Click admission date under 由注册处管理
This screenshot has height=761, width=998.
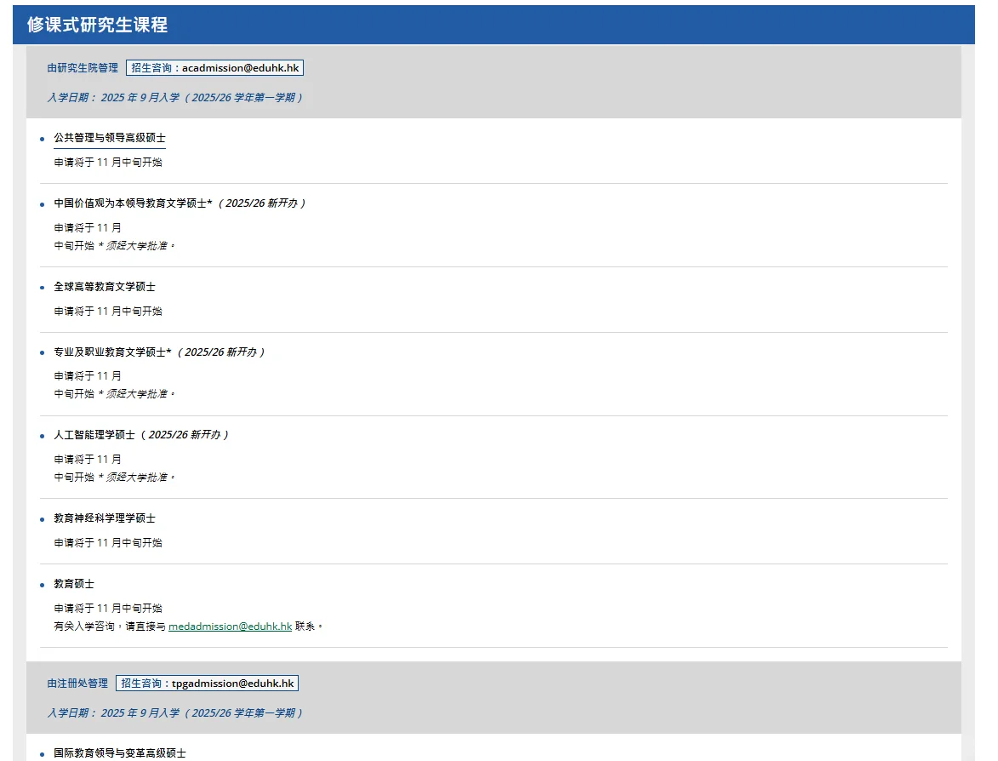pyautogui.click(x=175, y=712)
